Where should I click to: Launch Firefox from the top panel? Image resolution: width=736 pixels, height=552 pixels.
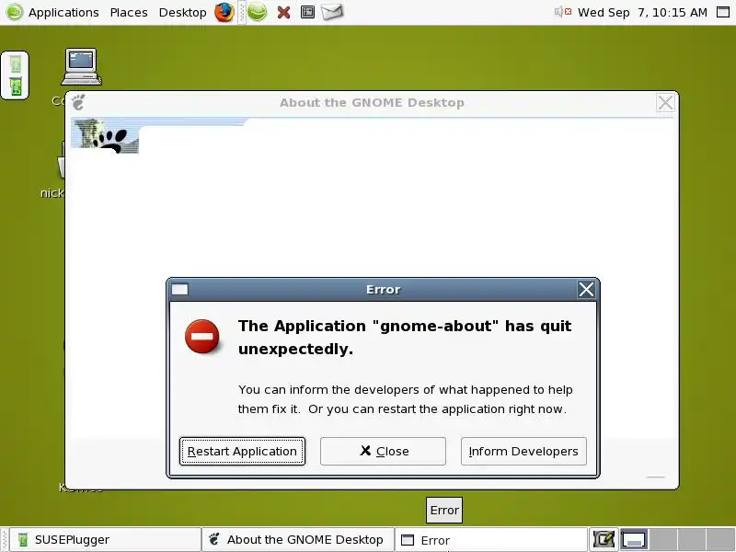coord(224,12)
